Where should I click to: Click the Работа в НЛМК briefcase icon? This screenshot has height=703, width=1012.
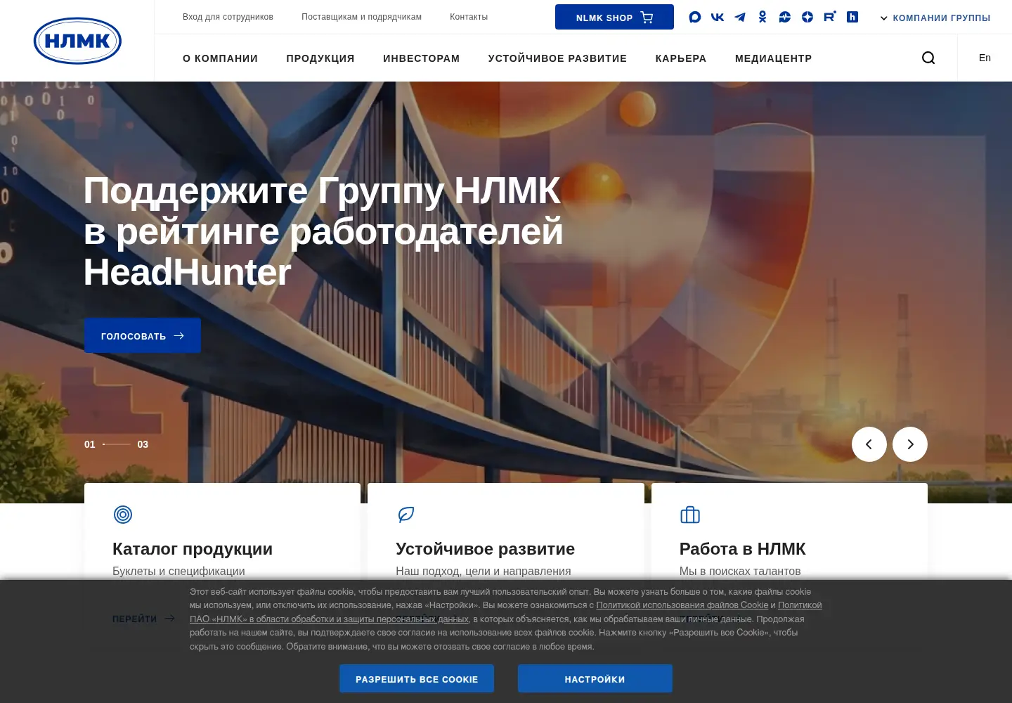tap(690, 515)
